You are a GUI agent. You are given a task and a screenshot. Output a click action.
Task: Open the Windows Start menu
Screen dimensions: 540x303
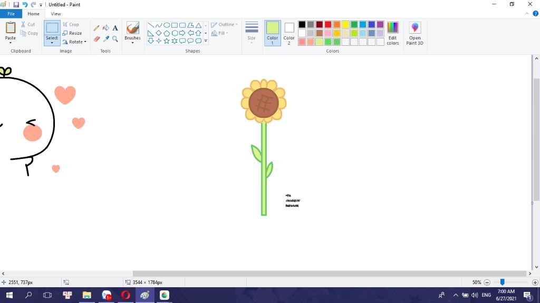(9, 295)
